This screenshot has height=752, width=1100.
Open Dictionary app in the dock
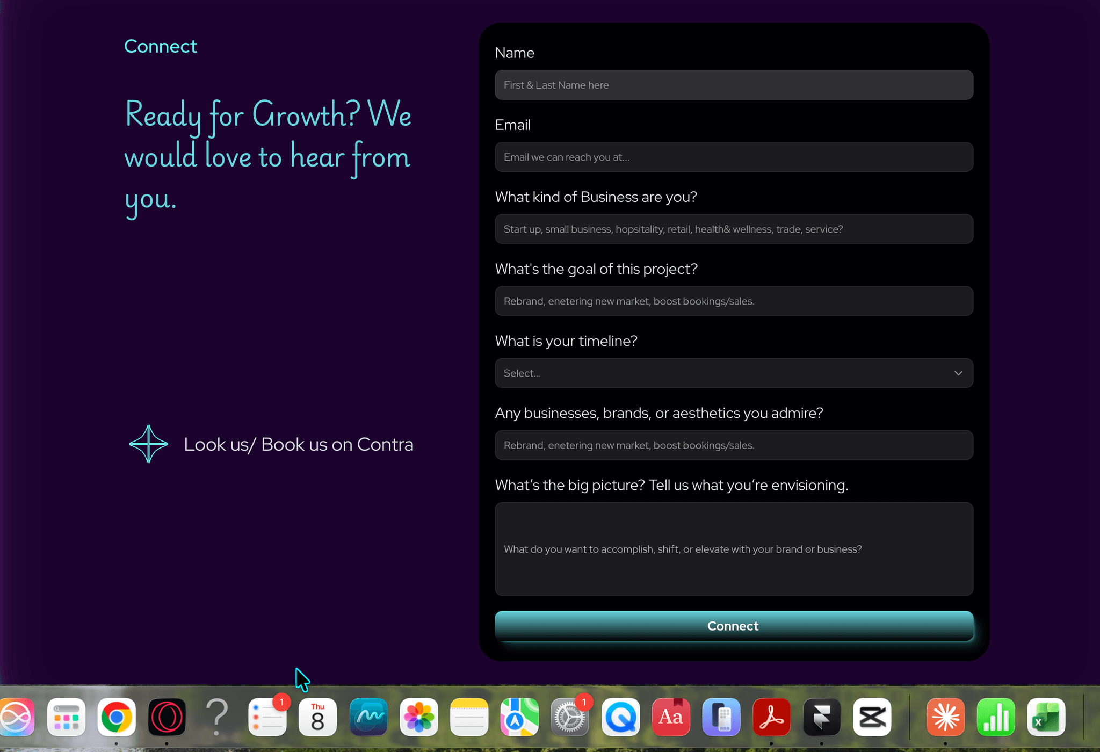(671, 717)
